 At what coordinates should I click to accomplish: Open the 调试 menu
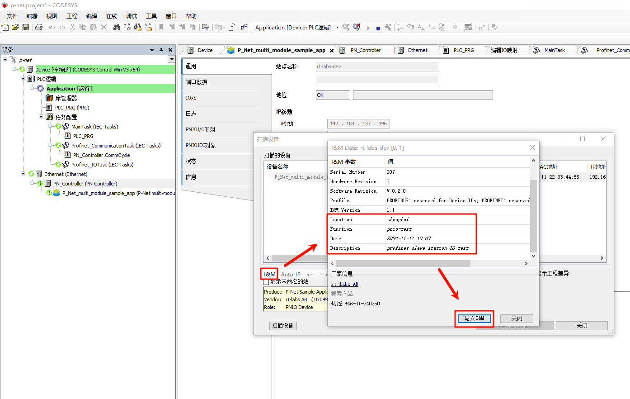pyautogui.click(x=131, y=16)
